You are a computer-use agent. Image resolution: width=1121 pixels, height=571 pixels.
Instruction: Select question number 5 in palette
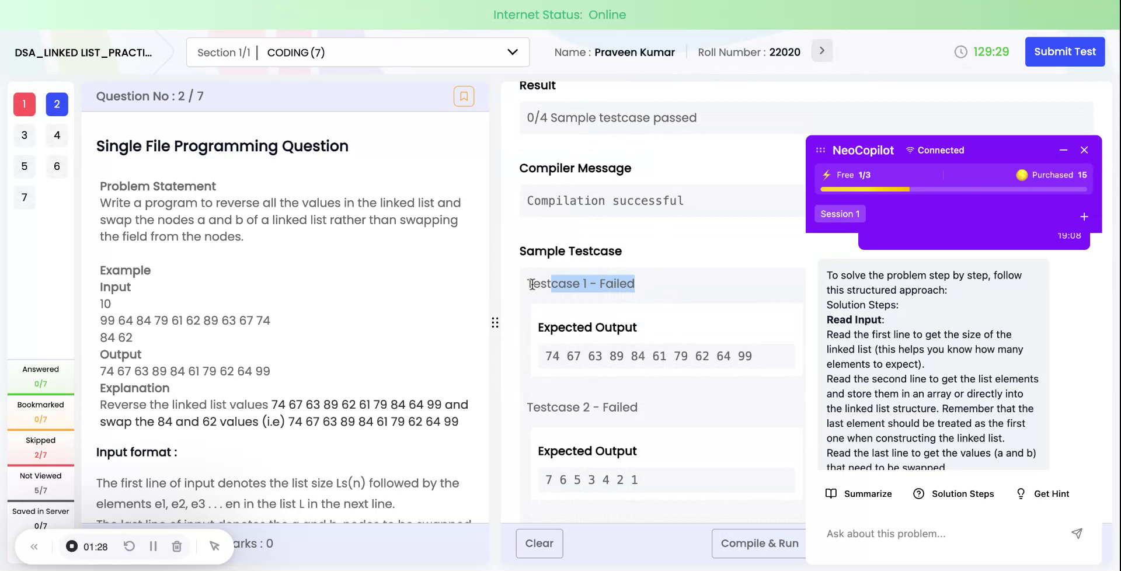click(x=24, y=166)
